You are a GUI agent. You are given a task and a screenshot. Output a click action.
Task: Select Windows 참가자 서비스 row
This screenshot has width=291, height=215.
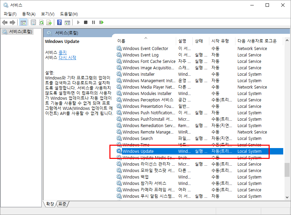(x=200, y=183)
